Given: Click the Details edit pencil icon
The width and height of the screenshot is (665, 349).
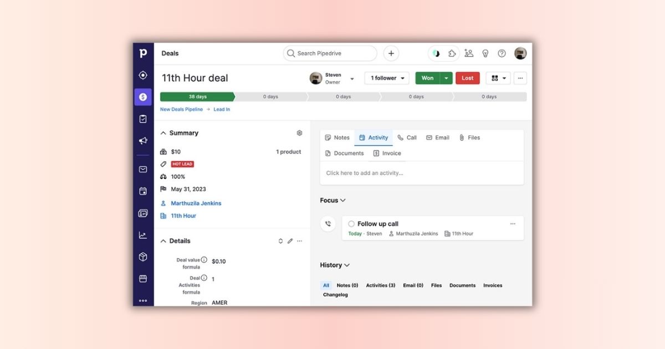Looking at the screenshot, I should click(x=290, y=241).
